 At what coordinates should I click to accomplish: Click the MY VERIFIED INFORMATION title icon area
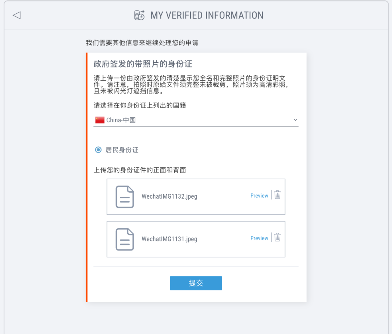click(x=139, y=15)
